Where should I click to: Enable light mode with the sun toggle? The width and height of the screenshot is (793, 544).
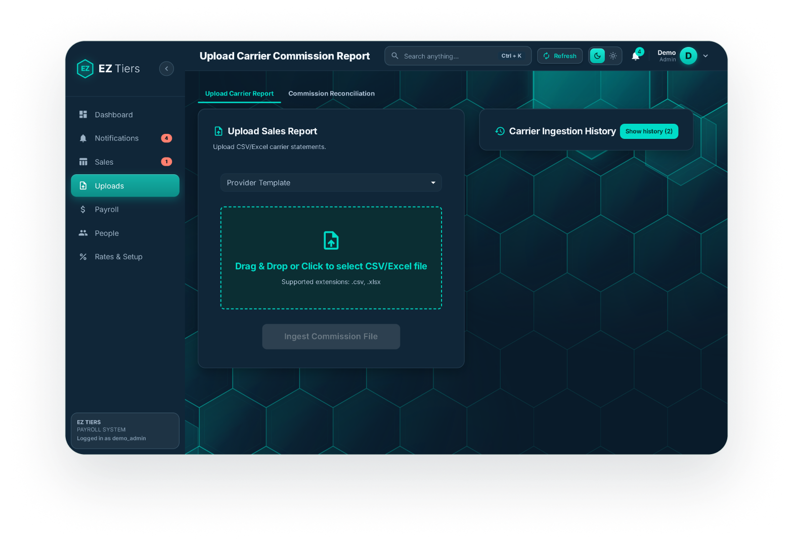click(613, 56)
